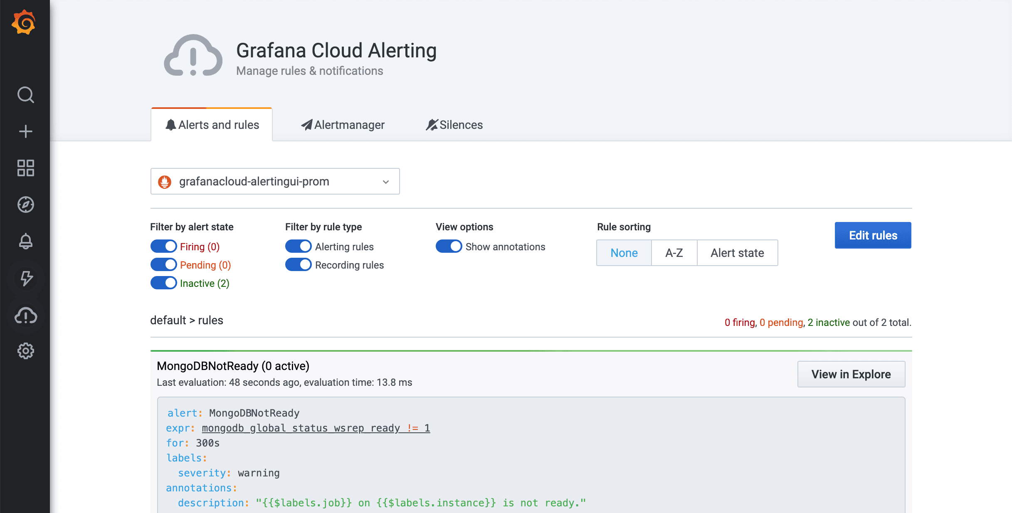Image resolution: width=1012 pixels, height=513 pixels.
Task: Click the default > rules group heading
Action: coord(187,320)
